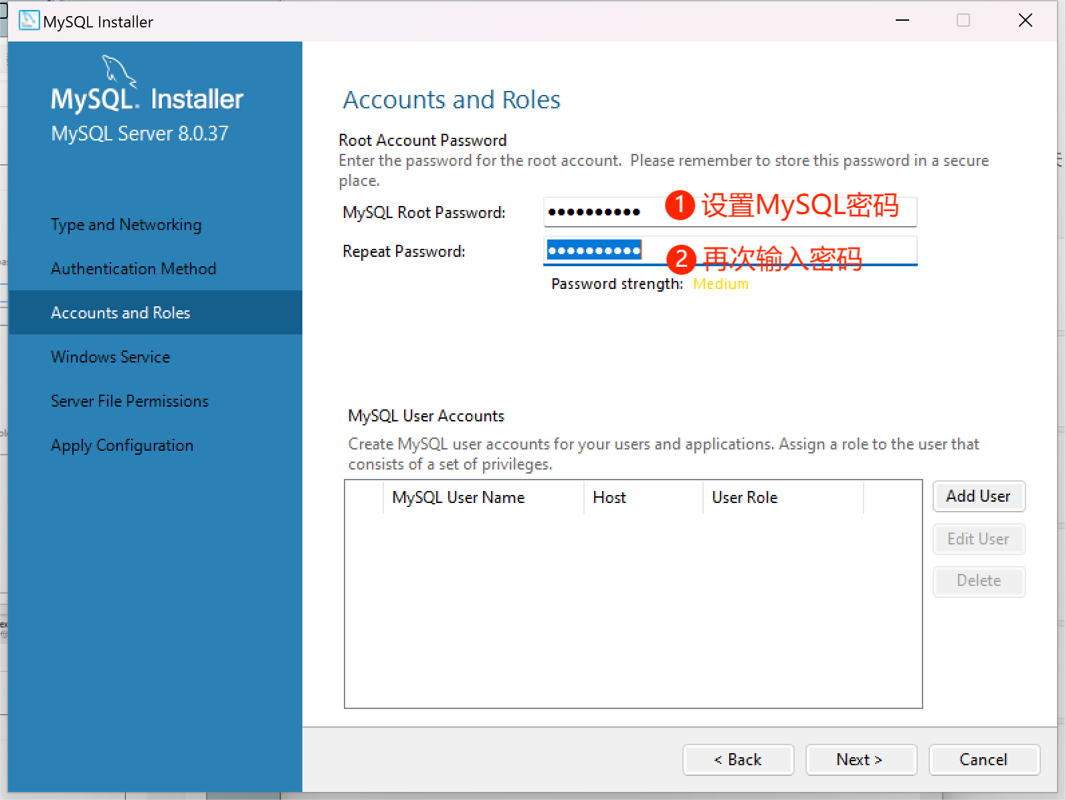1065x800 pixels.
Task: Click the MySQL User Accounts label
Action: pos(426,416)
